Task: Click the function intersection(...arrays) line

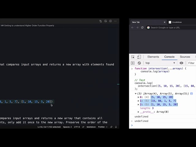Action: tap(160, 69)
